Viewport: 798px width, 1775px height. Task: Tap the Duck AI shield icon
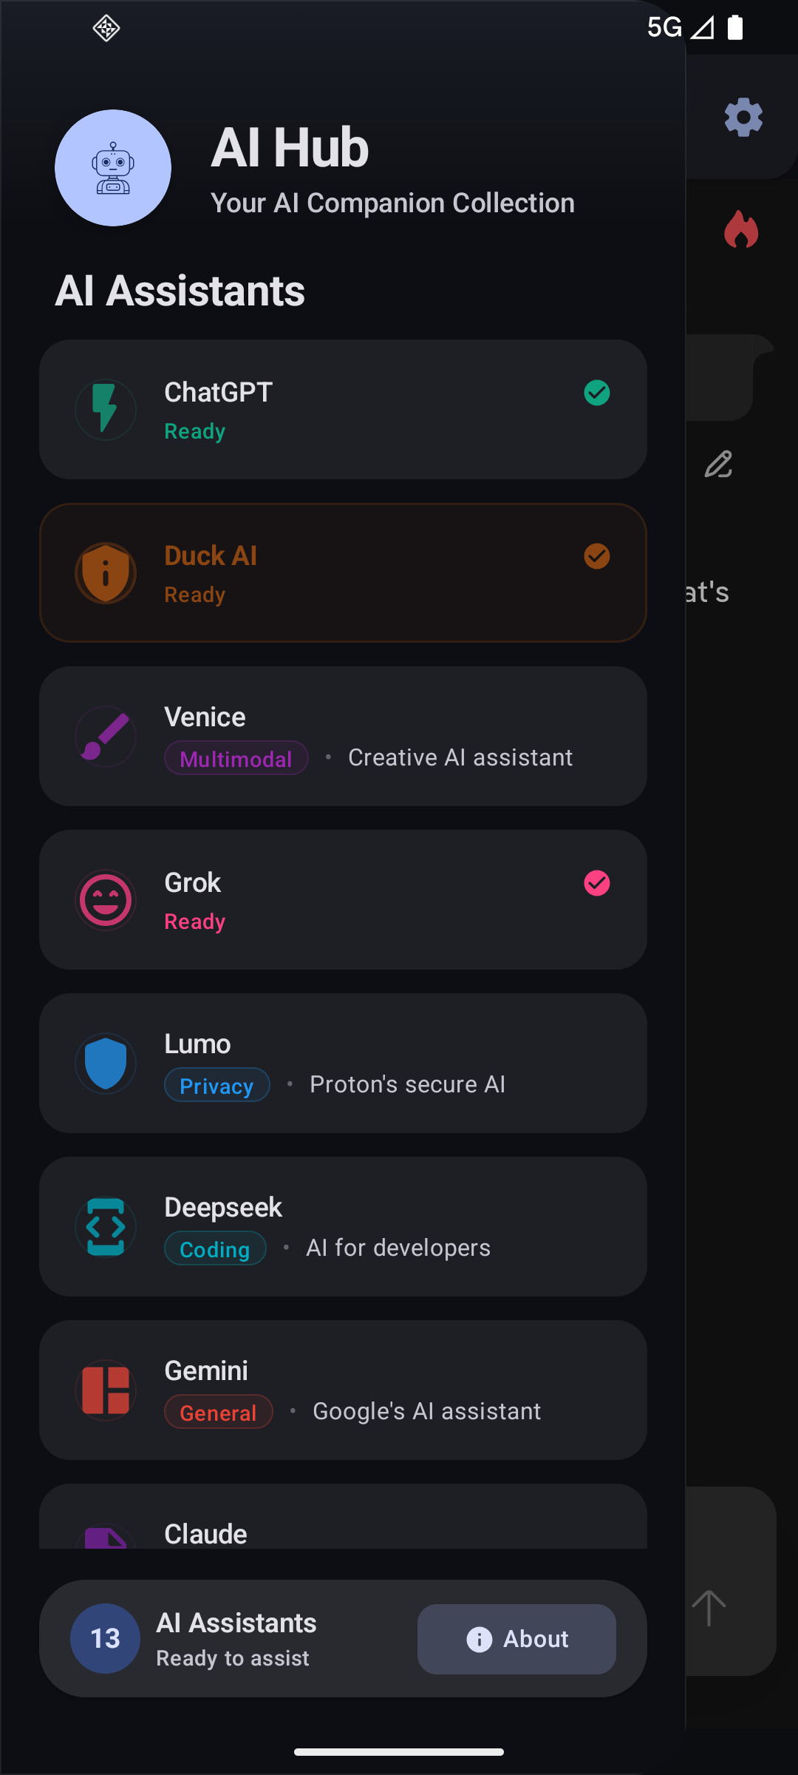coord(106,573)
